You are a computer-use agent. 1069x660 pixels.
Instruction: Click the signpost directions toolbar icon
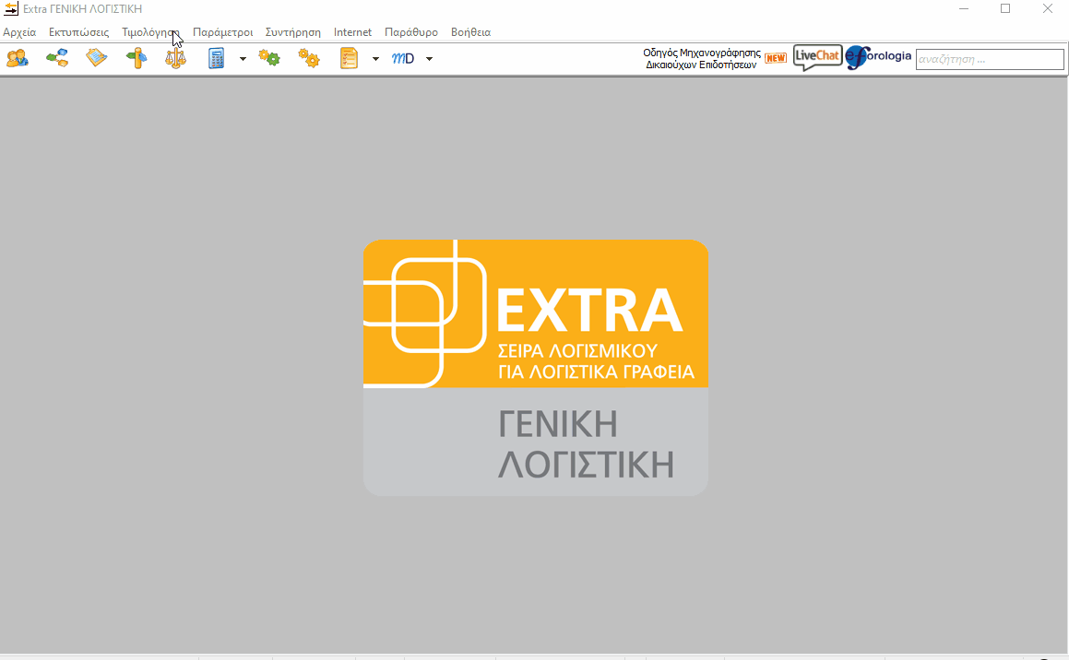tap(137, 58)
